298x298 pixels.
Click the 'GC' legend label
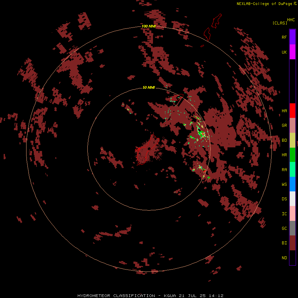pos(284,228)
